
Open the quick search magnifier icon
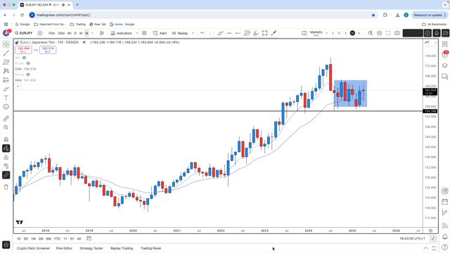371,33
